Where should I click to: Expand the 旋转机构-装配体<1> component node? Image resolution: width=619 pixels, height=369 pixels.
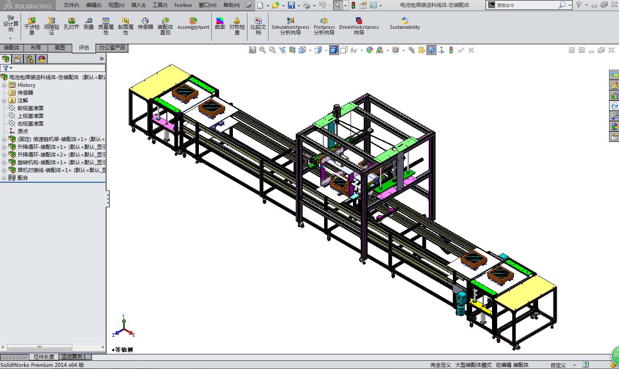pos(4,162)
